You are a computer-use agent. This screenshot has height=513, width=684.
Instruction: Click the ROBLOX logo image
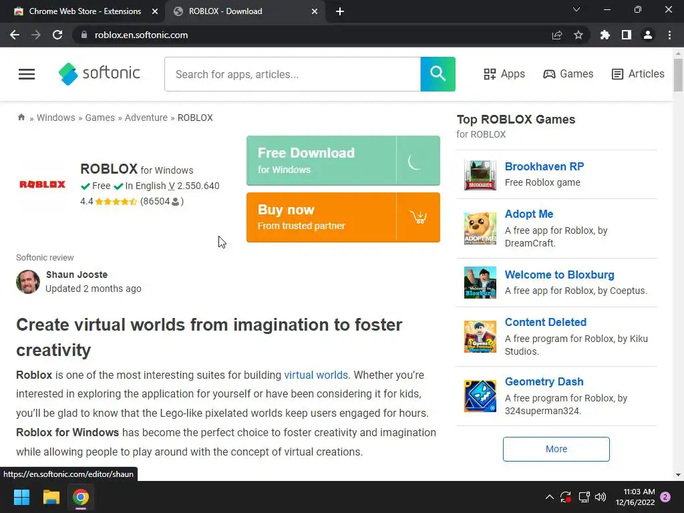tap(42, 184)
